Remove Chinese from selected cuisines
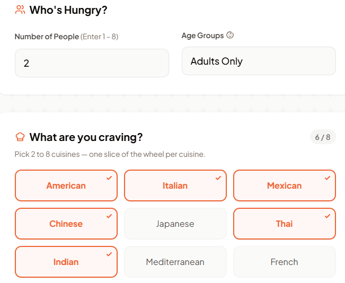The width and height of the screenshot is (345, 283). [x=66, y=224]
